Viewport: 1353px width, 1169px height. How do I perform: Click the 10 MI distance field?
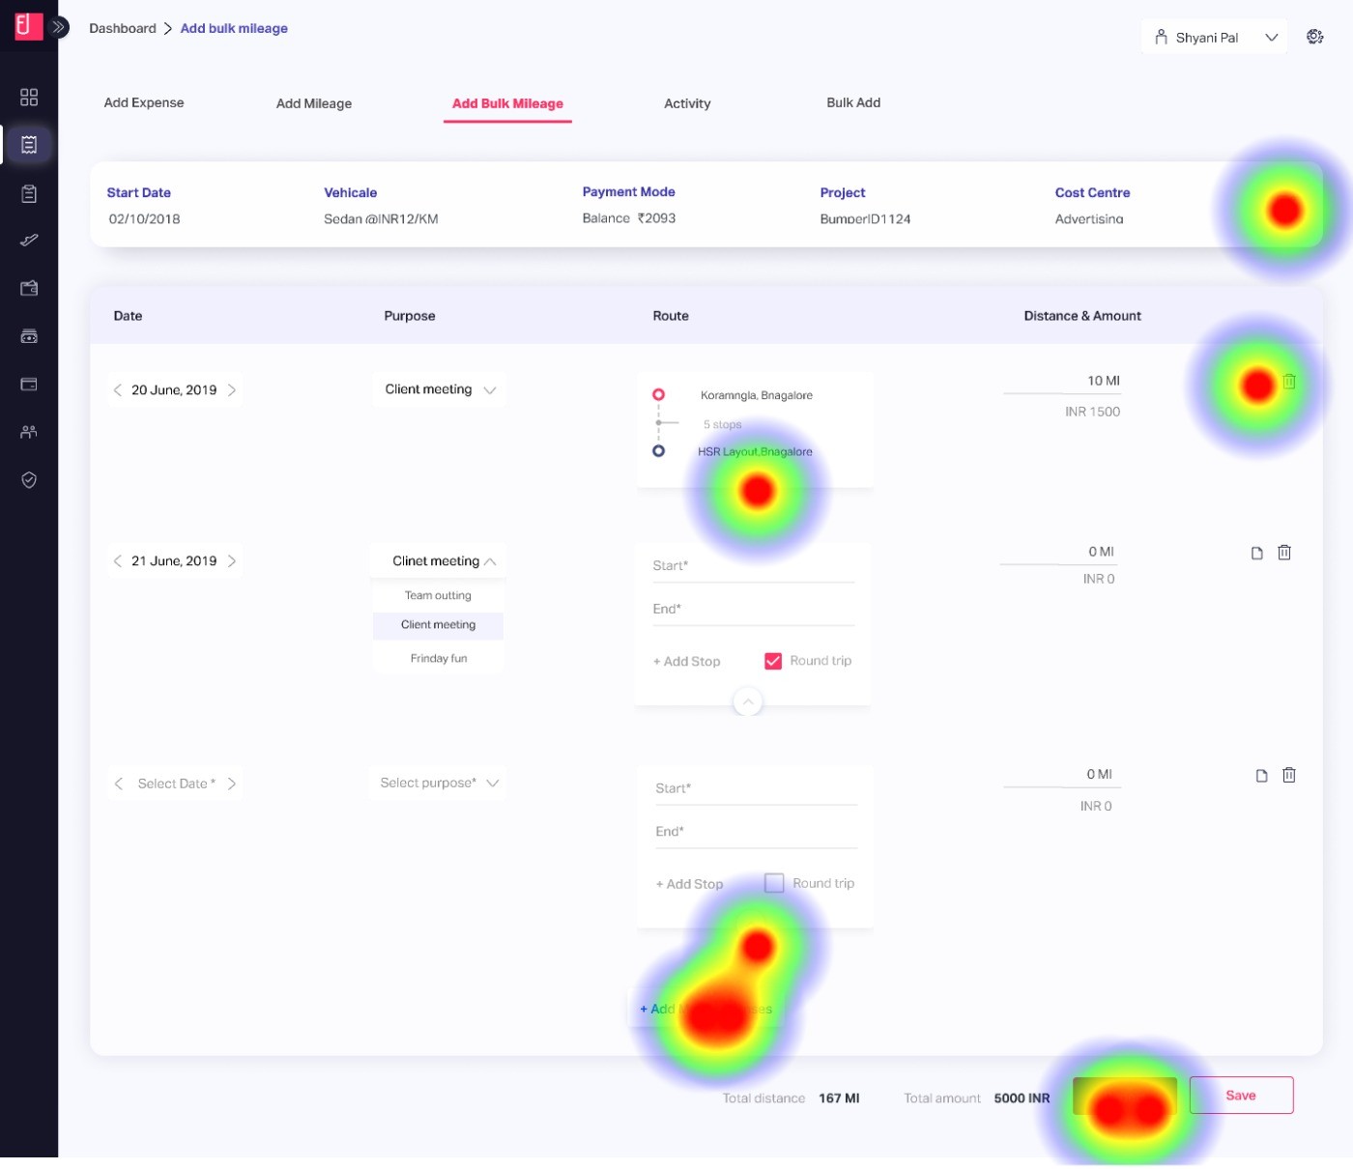coord(1062,382)
